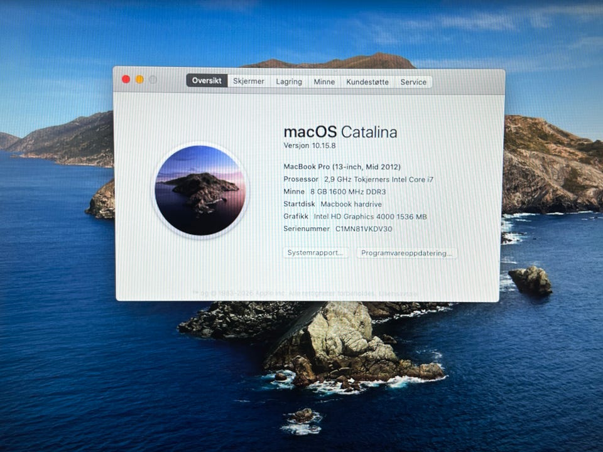This screenshot has width=603, height=452.
Task: Click the serial number C1MN81VKDV30
Action: 364,229
